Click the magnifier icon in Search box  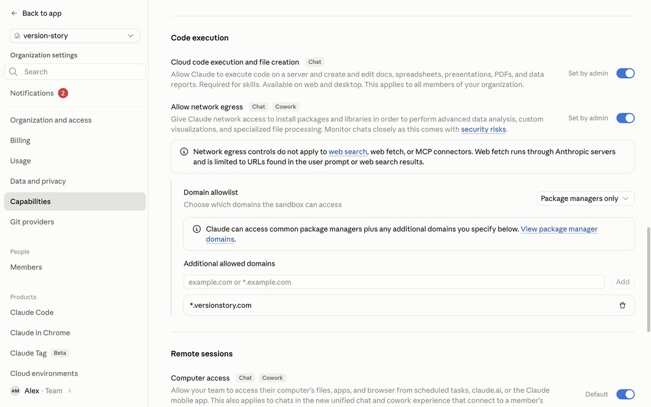coord(13,72)
